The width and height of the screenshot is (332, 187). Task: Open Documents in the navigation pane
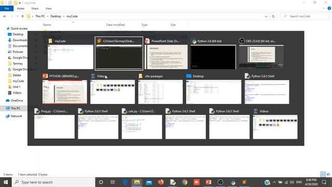coord(18,46)
